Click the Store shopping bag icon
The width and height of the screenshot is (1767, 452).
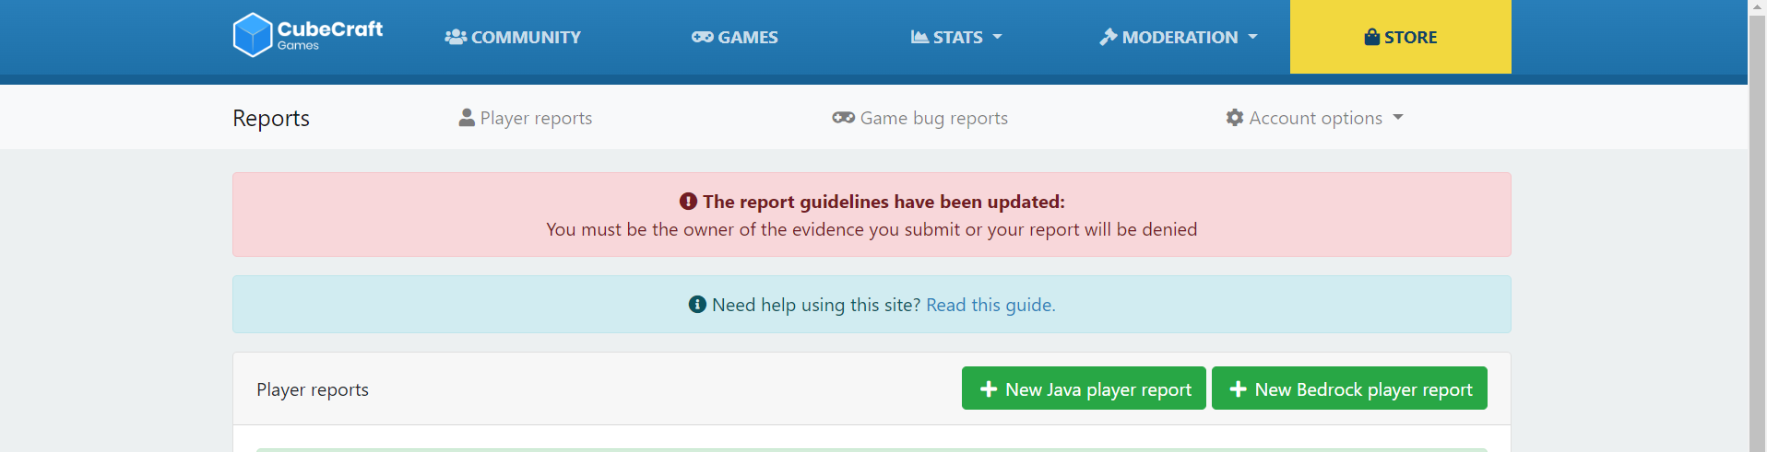(1372, 37)
